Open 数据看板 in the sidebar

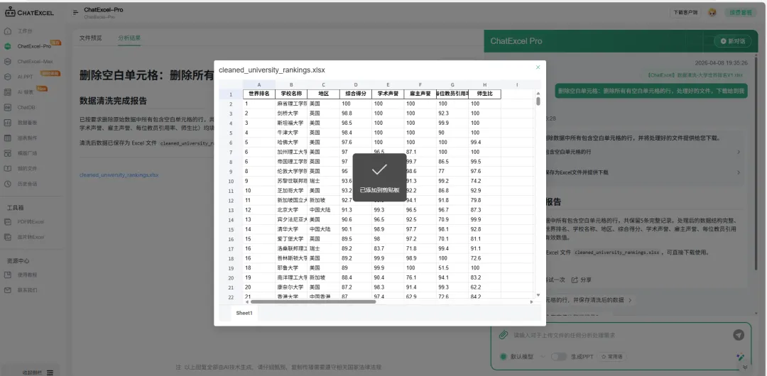pyautogui.click(x=28, y=123)
